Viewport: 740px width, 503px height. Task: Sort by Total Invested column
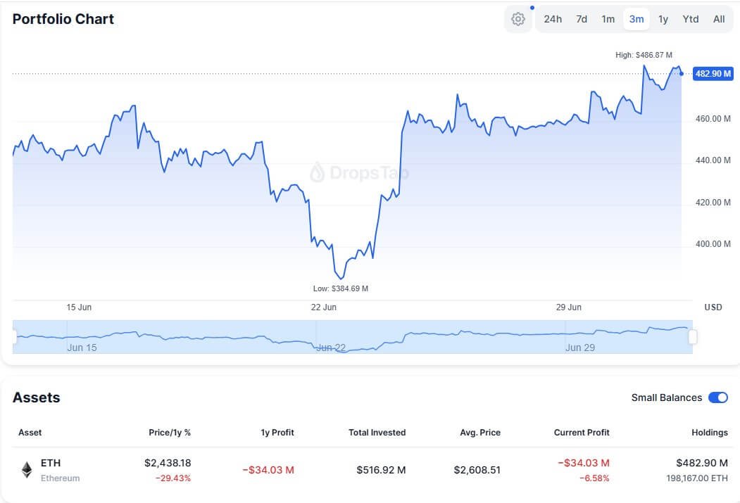click(377, 433)
